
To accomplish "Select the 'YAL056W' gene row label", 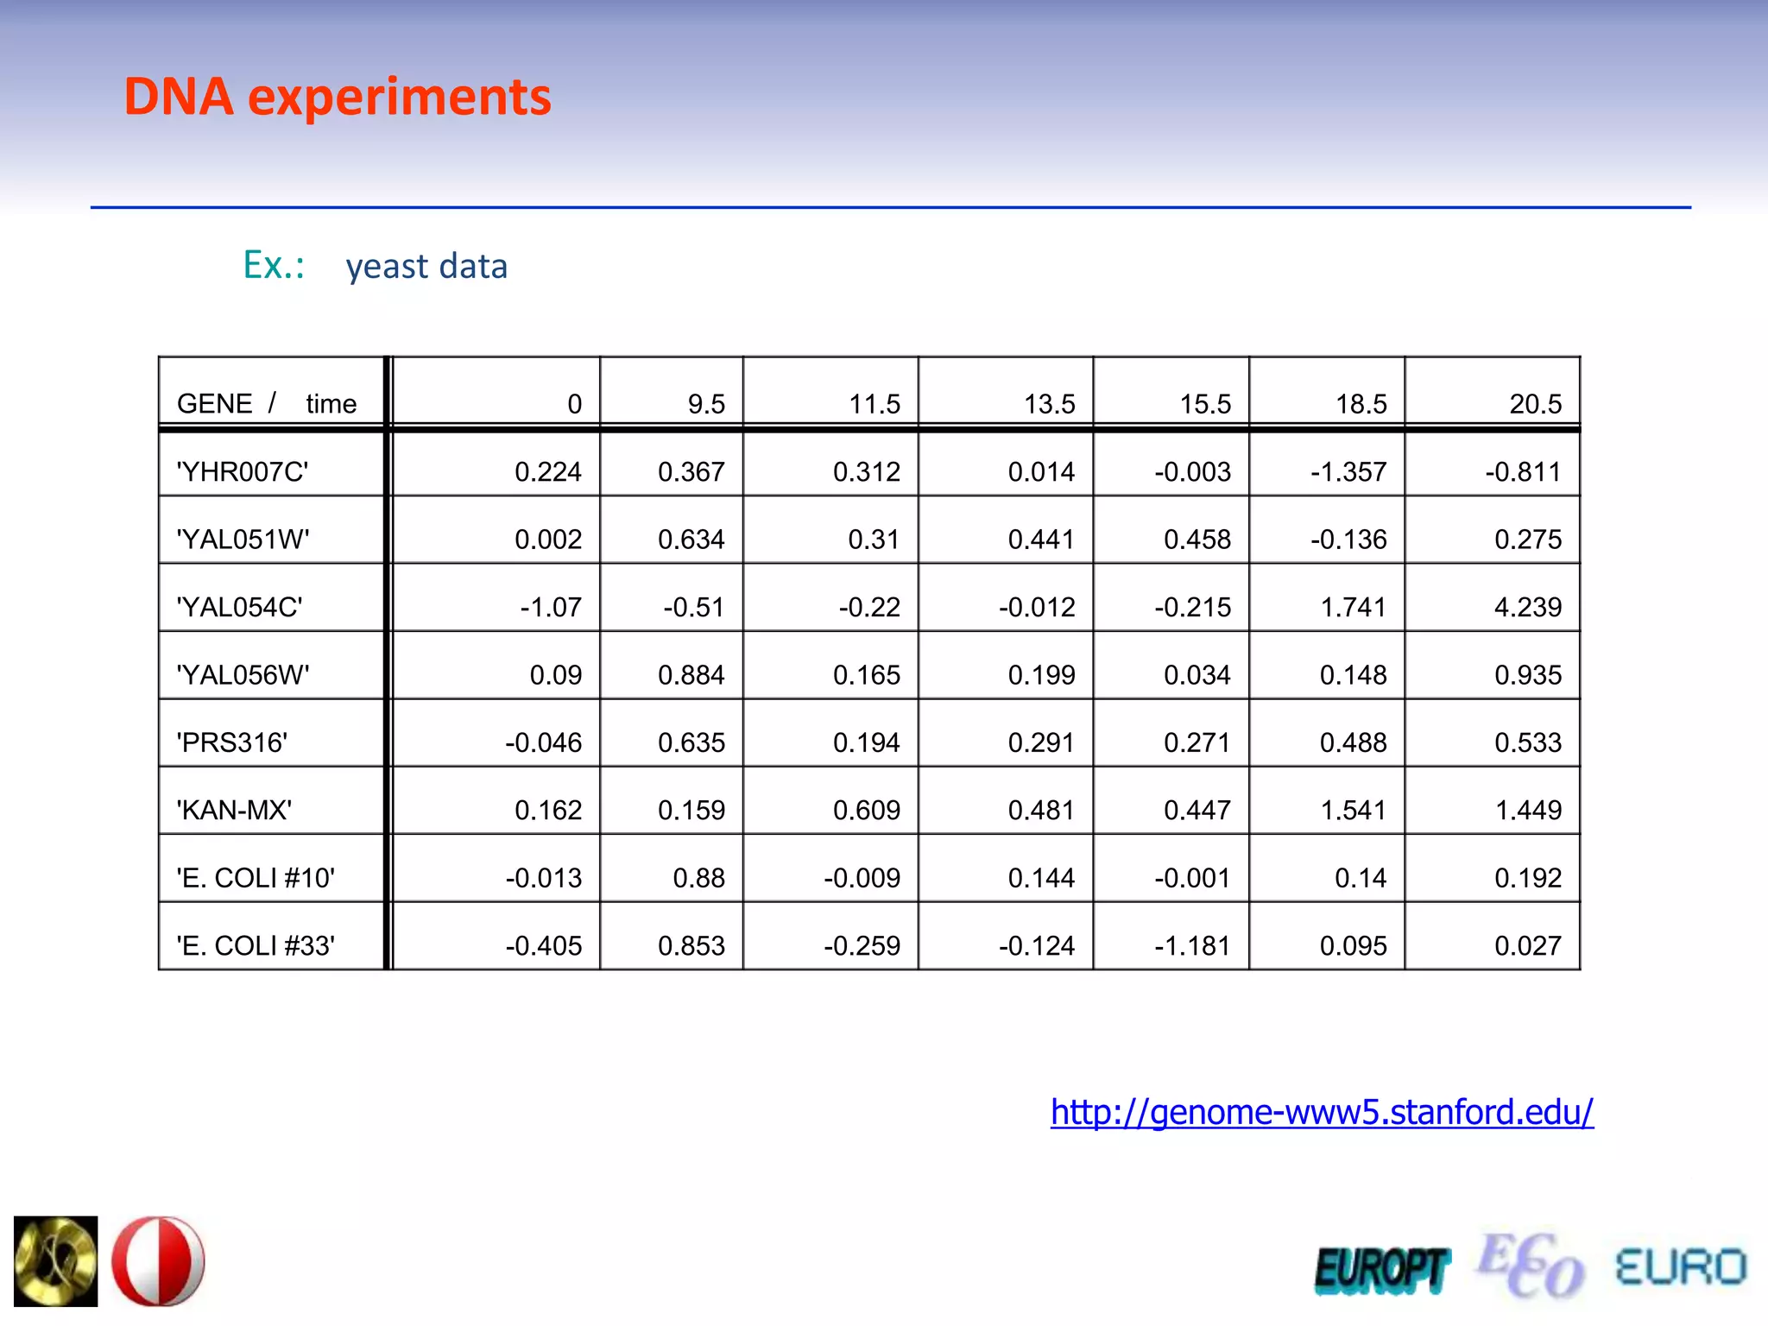I will coord(243,674).
